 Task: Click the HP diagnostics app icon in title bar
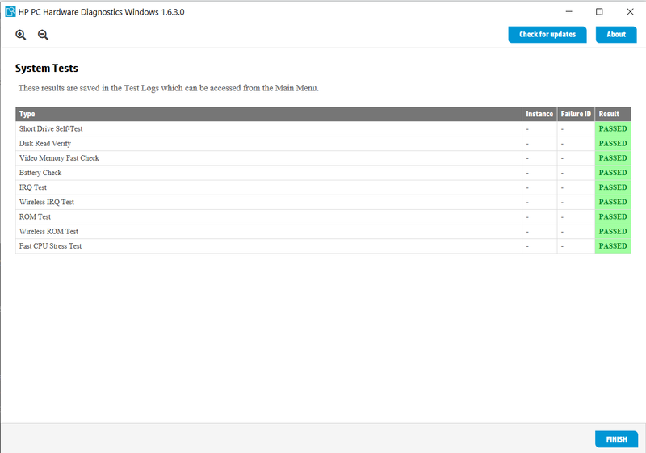[x=10, y=12]
